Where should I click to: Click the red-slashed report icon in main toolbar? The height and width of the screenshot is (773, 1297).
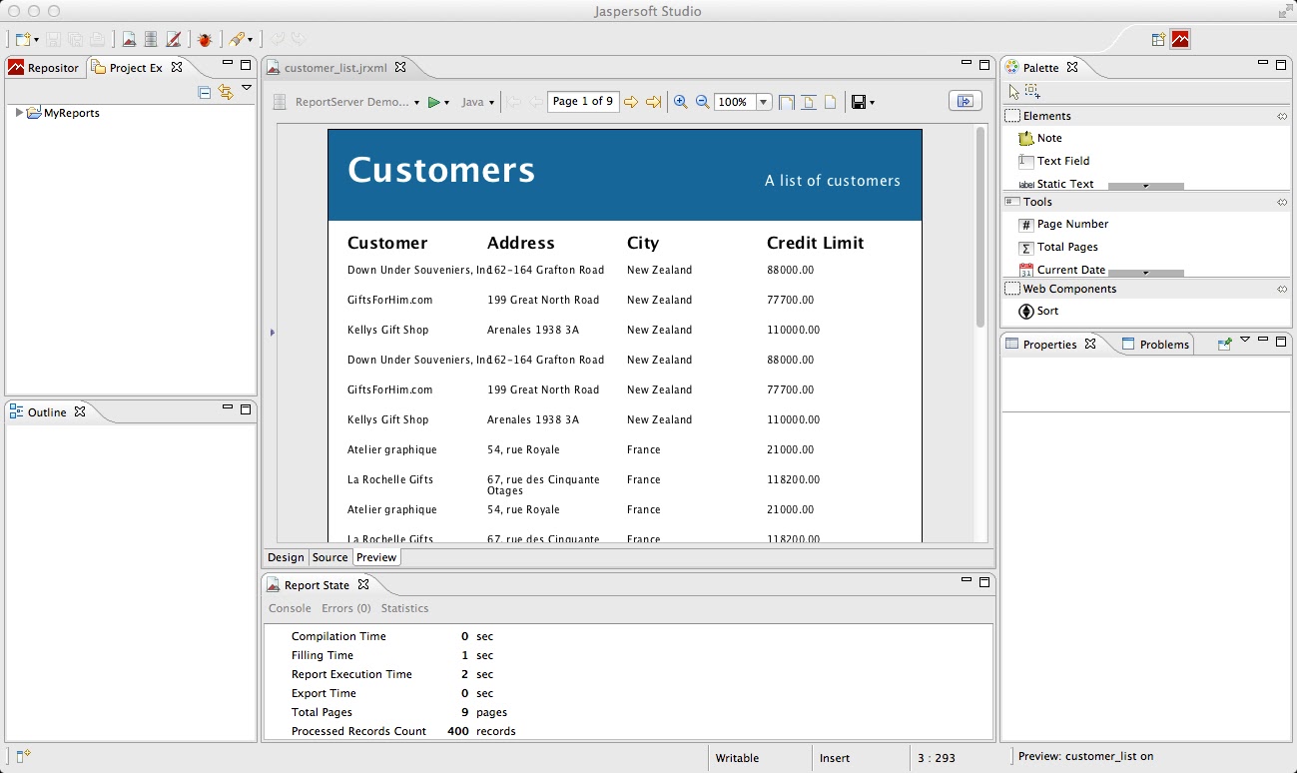(174, 40)
